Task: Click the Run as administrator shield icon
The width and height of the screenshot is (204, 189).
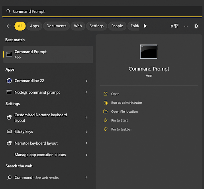Action: click(106, 103)
